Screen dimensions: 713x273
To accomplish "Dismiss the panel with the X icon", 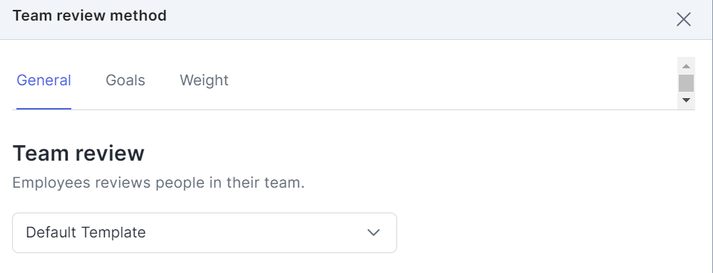I will click(x=684, y=19).
